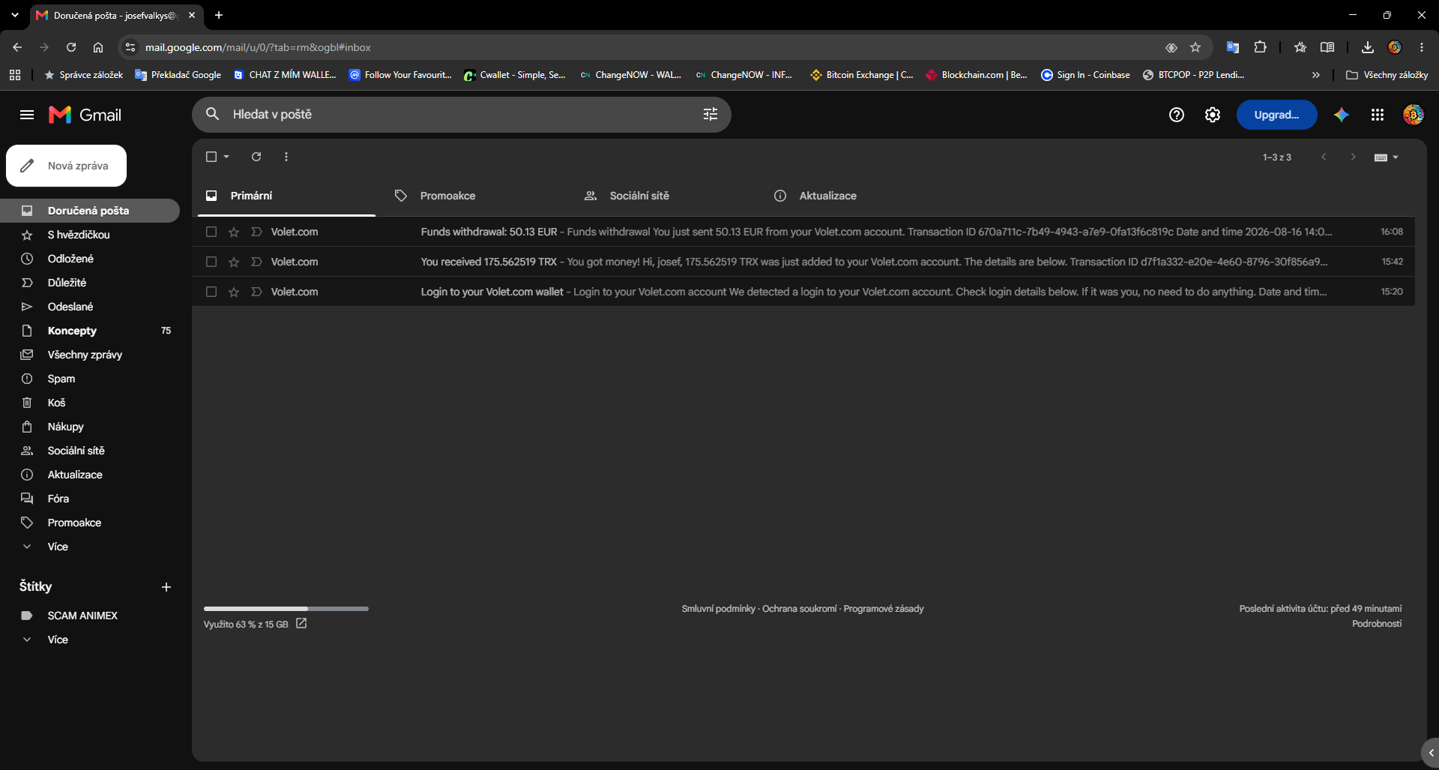The width and height of the screenshot is (1439, 770).
Task: Expand the Více item under SCAM ANIMEX
Action: click(x=58, y=640)
